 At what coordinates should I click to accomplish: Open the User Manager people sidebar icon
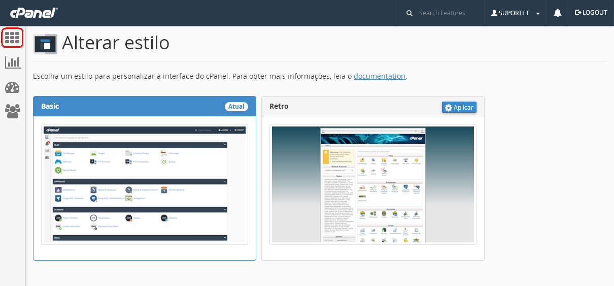13,111
